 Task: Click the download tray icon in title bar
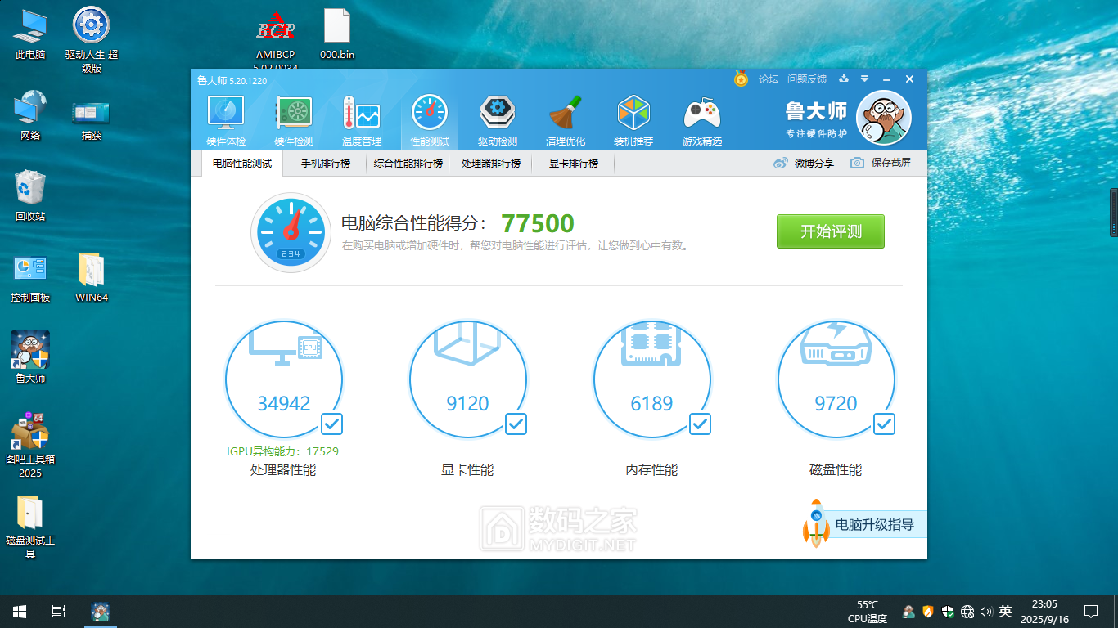point(844,79)
